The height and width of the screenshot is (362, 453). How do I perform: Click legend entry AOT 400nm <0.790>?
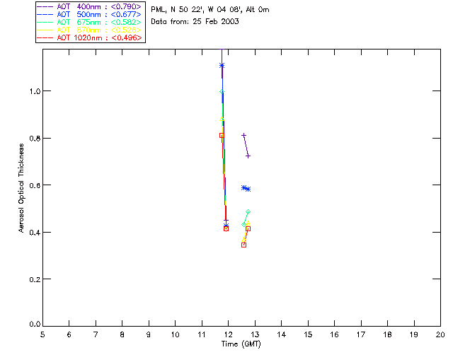(90, 6)
